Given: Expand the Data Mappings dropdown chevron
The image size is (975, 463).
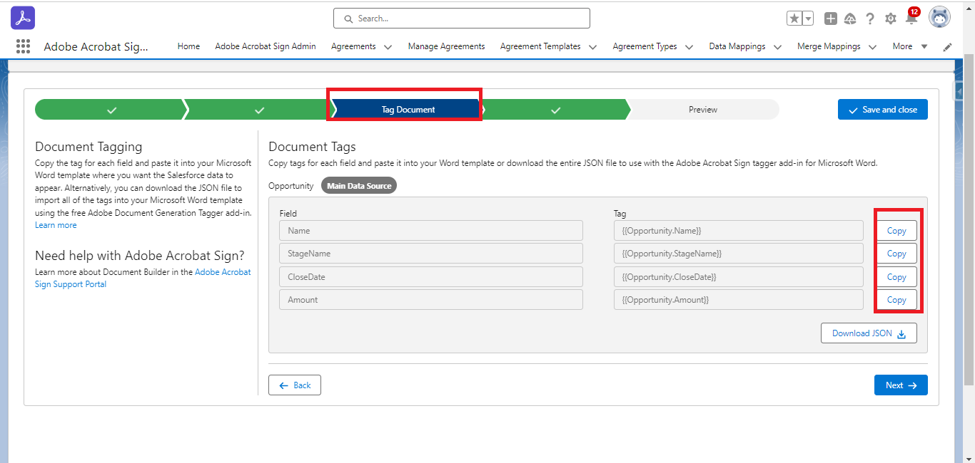Looking at the screenshot, I should point(777,47).
